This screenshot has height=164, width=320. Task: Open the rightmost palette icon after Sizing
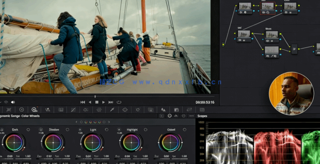202,110
